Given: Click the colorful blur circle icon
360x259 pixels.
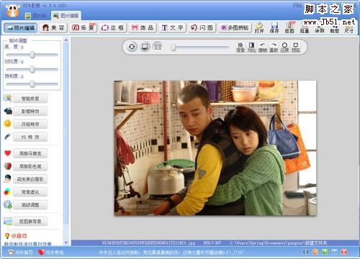Looking at the screenshot, I should (8, 191).
